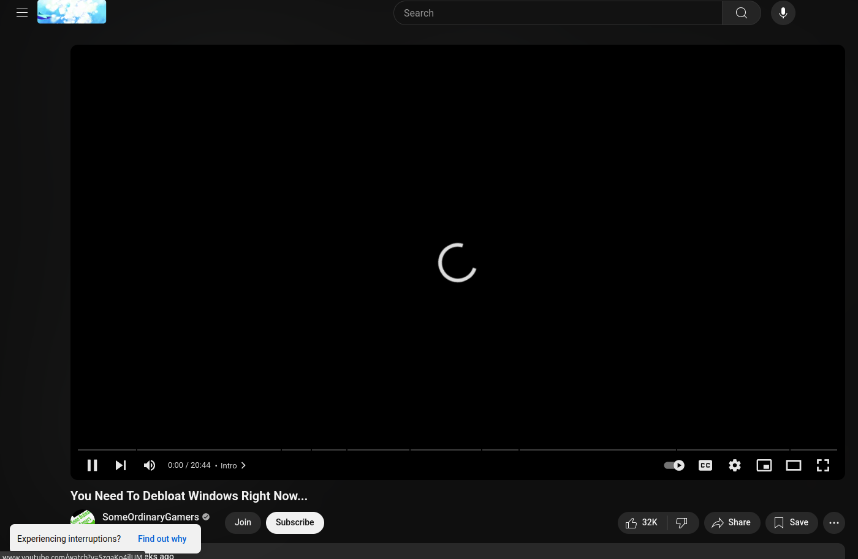Enable theater mode
Viewport: 858px width, 559px height.
click(x=794, y=465)
